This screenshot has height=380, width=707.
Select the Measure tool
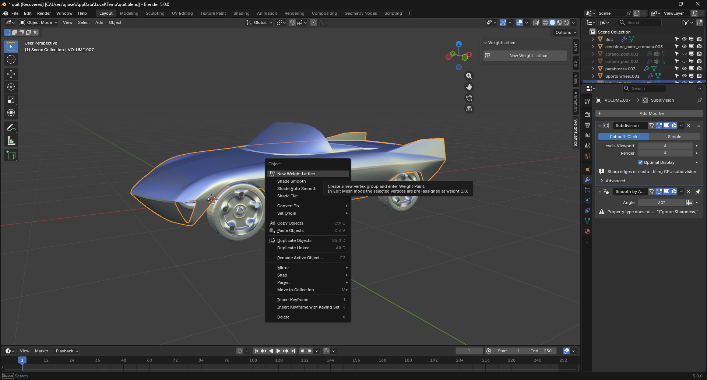[x=11, y=140]
